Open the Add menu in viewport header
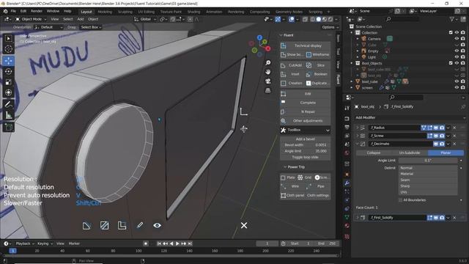This screenshot has width=469, height=264. click(x=81, y=19)
